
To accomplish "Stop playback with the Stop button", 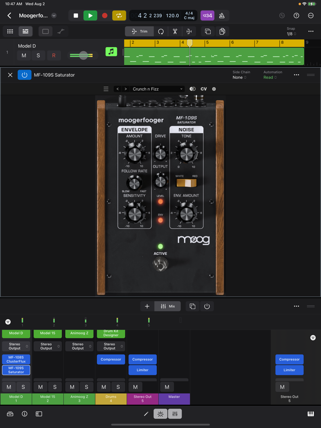I will [x=76, y=16].
